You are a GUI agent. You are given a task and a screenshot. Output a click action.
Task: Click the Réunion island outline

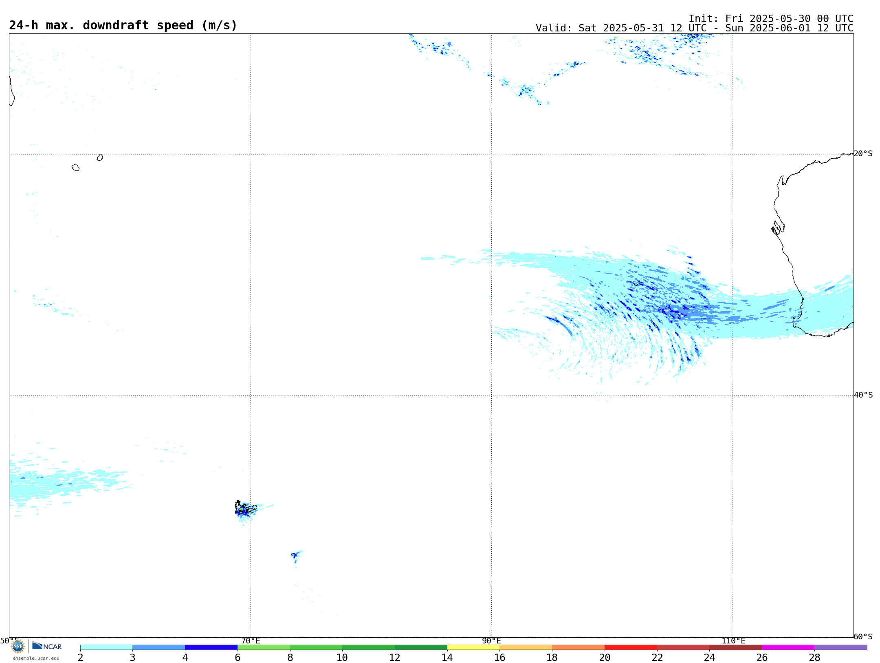point(75,168)
